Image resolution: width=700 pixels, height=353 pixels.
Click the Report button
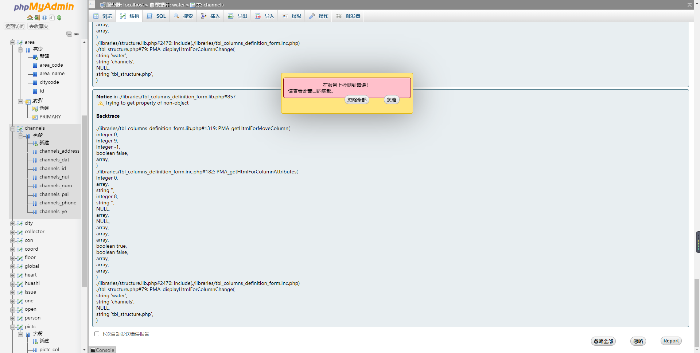point(671,341)
